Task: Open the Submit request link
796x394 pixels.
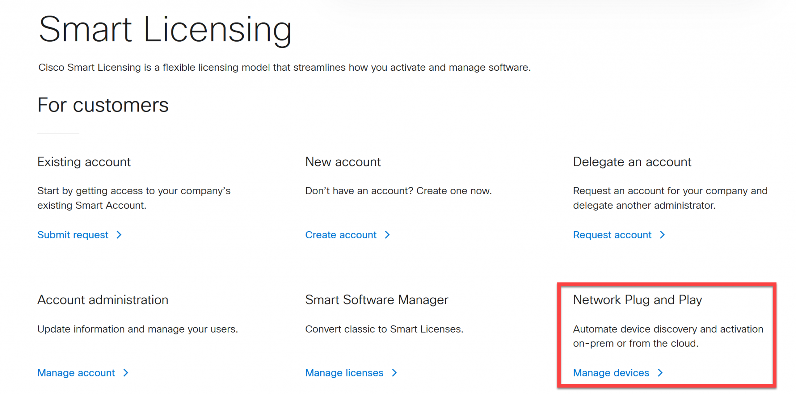Action: pos(73,235)
